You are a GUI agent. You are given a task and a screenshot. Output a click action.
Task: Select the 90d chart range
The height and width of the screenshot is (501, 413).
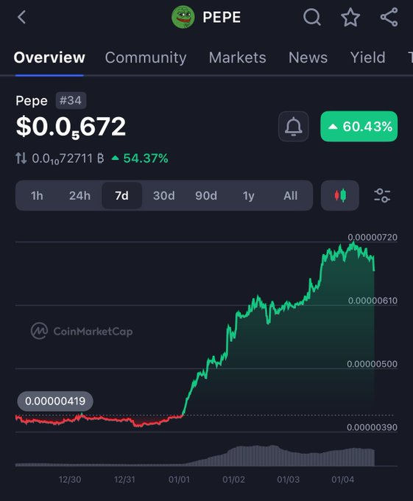(x=206, y=195)
